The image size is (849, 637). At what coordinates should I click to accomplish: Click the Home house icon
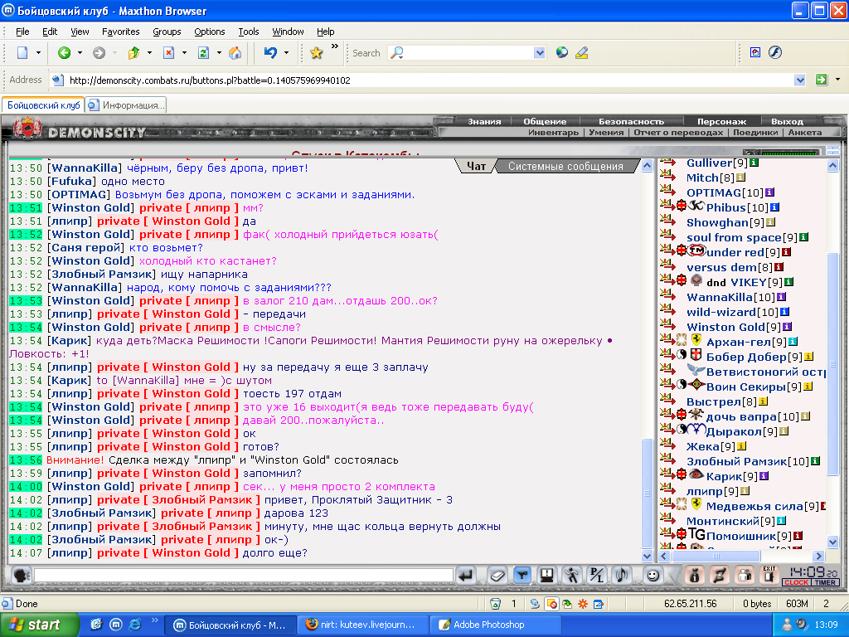pos(235,52)
